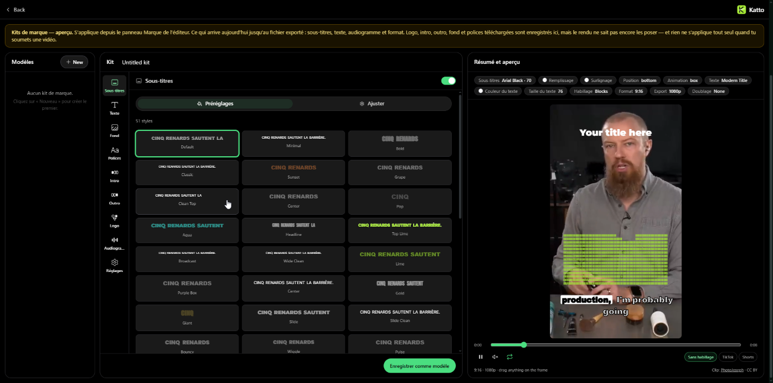Disable the Sous-titres toggle switch
Screen dimensions: 773x383
tap(448, 81)
